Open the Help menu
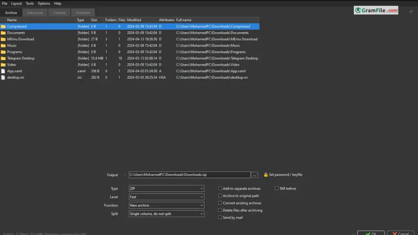418x235 pixels. click(58, 3)
